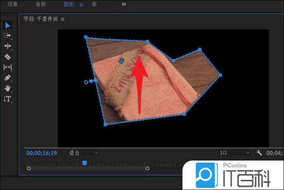This screenshot has height=190, width=284.
Task: Click the mask feather circle handle
Action: (86, 82)
